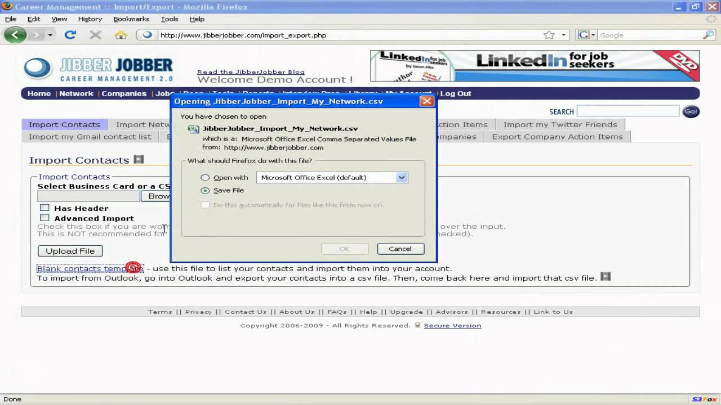Click the search magnifier icon in Firefox
721x405 pixels.
(x=709, y=35)
